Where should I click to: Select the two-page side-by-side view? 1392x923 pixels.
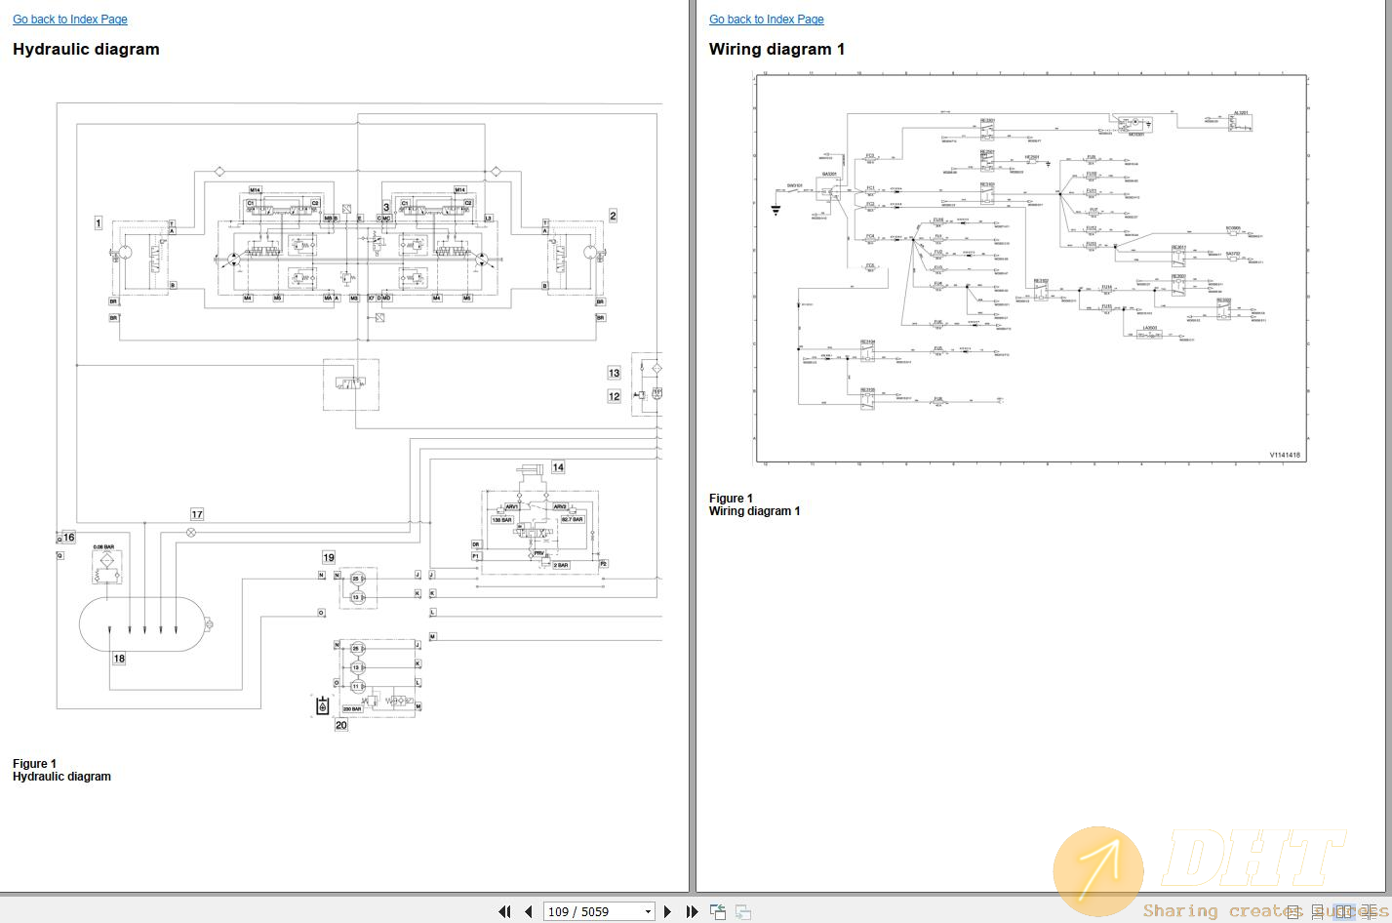(x=1344, y=911)
